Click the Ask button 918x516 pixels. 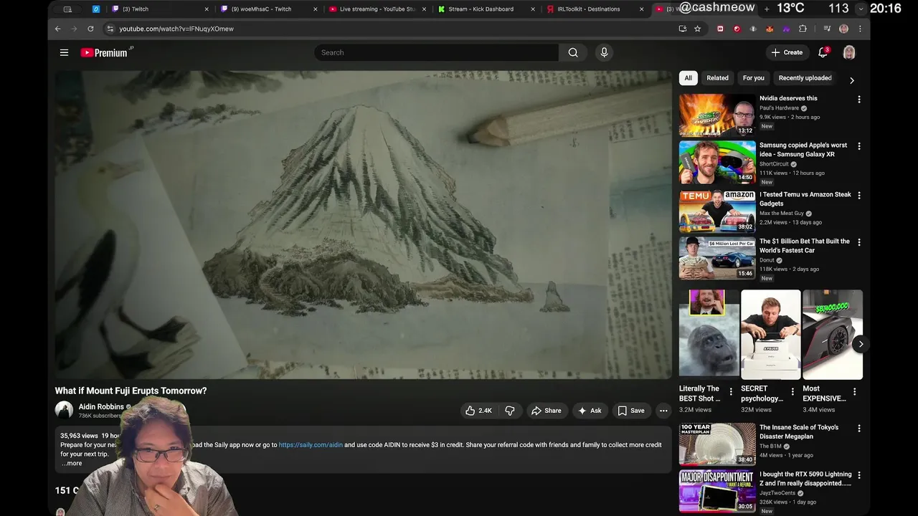[x=590, y=411]
